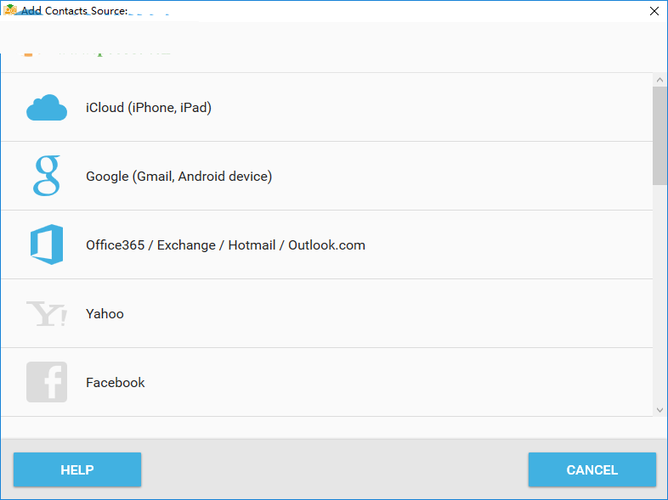Select Office365 / Exchange / Hotmail / Outlook.com label

coord(225,245)
